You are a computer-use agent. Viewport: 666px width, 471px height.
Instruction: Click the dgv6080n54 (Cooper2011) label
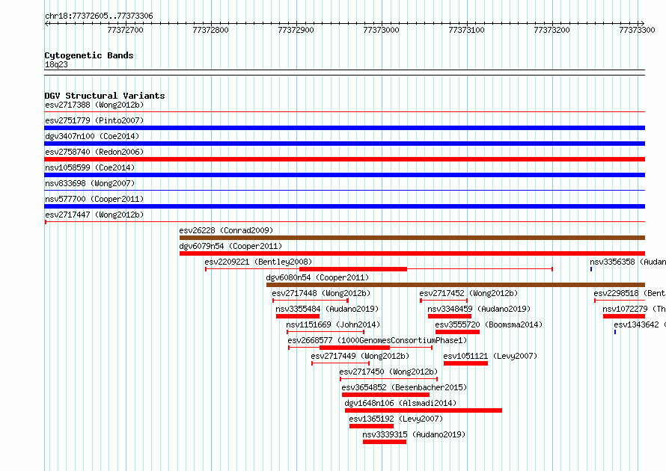pyautogui.click(x=317, y=277)
